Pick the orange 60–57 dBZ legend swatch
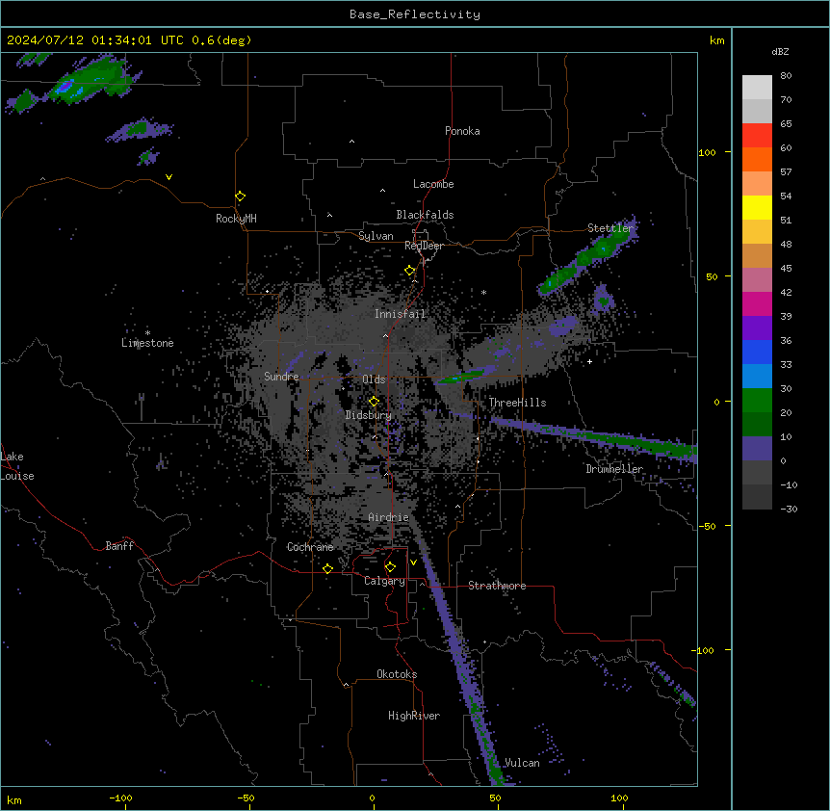This screenshot has width=830, height=811. pyautogui.click(x=757, y=159)
